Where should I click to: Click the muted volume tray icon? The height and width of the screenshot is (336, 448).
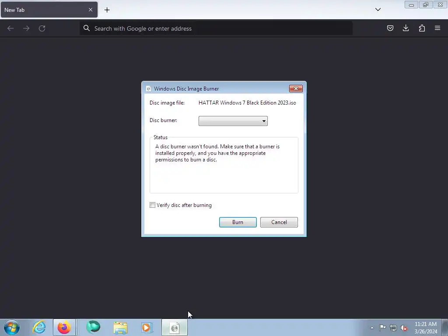click(404, 328)
